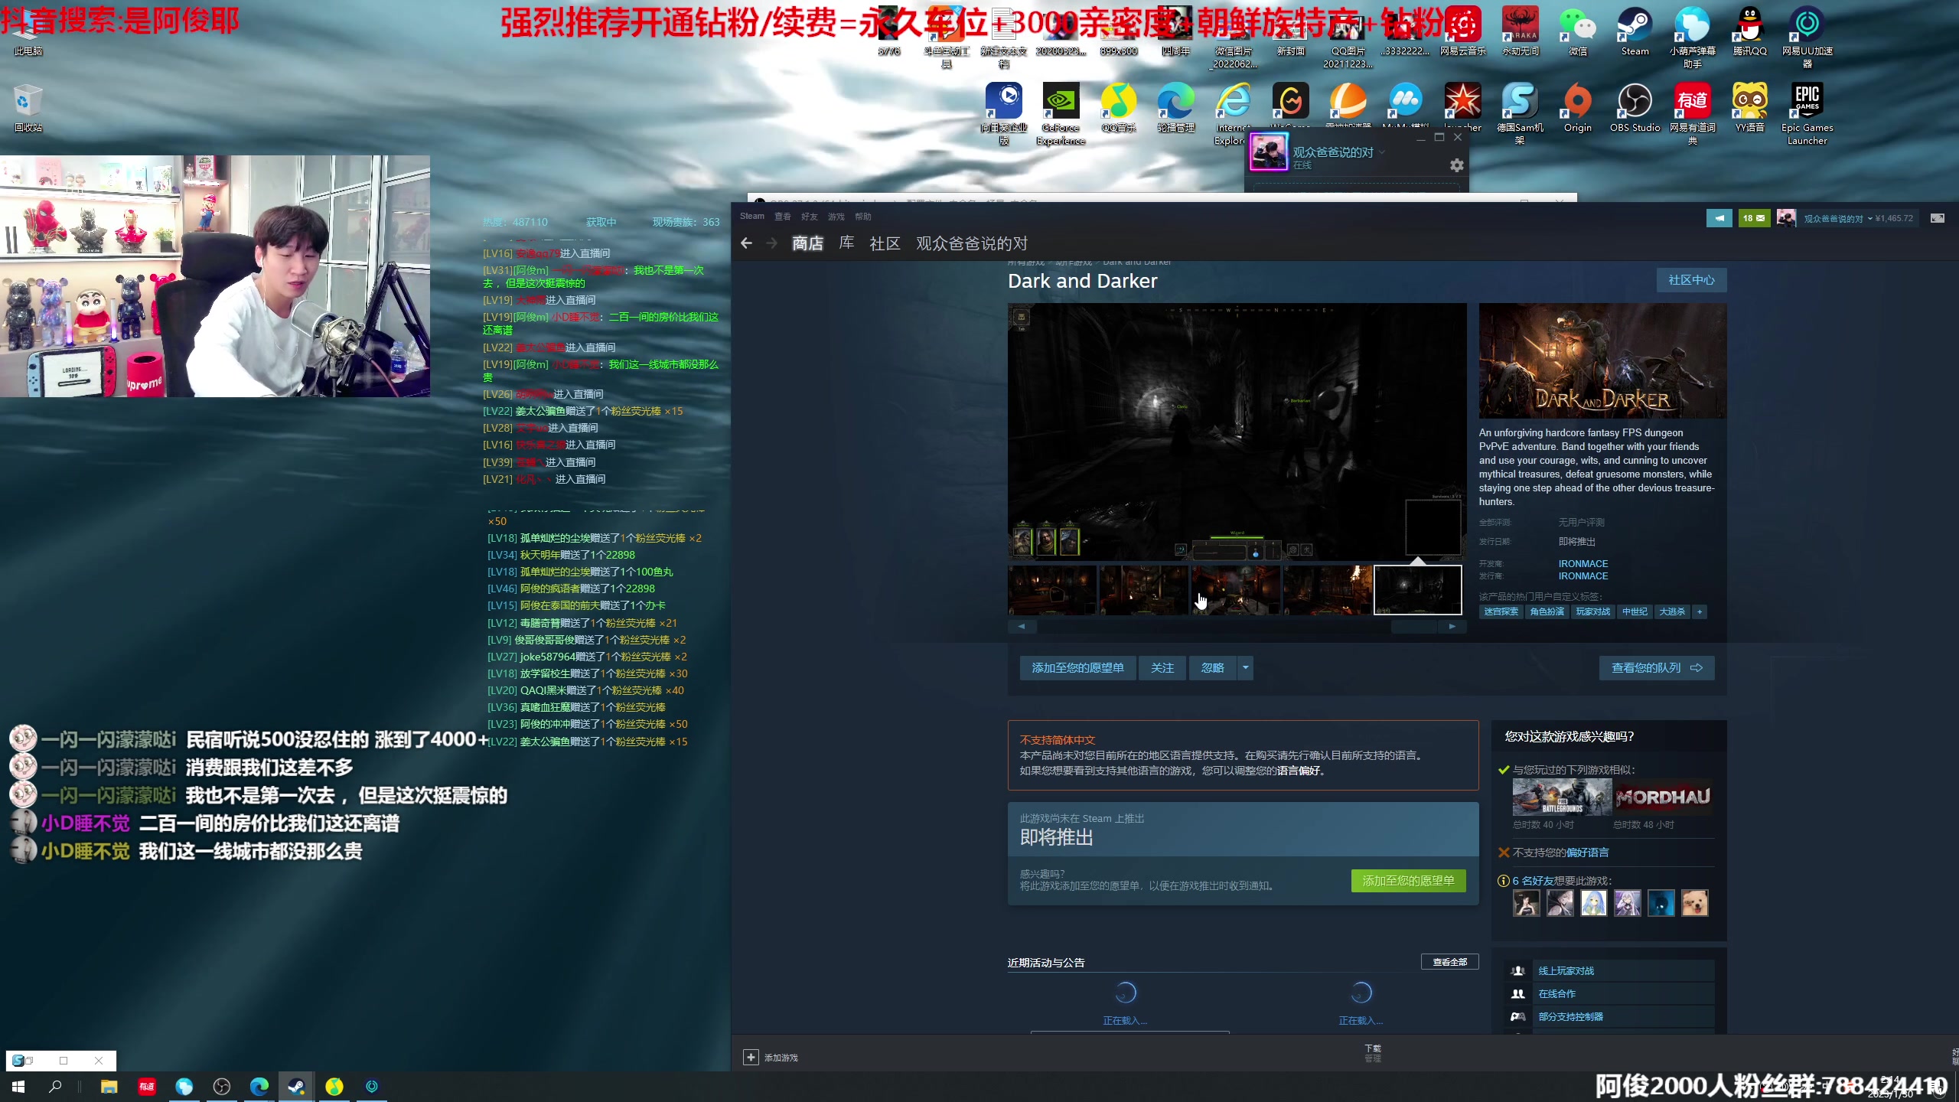Launch GeForce Experience desktop shortcut
The width and height of the screenshot is (1959, 1102).
tap(1061, 114)
